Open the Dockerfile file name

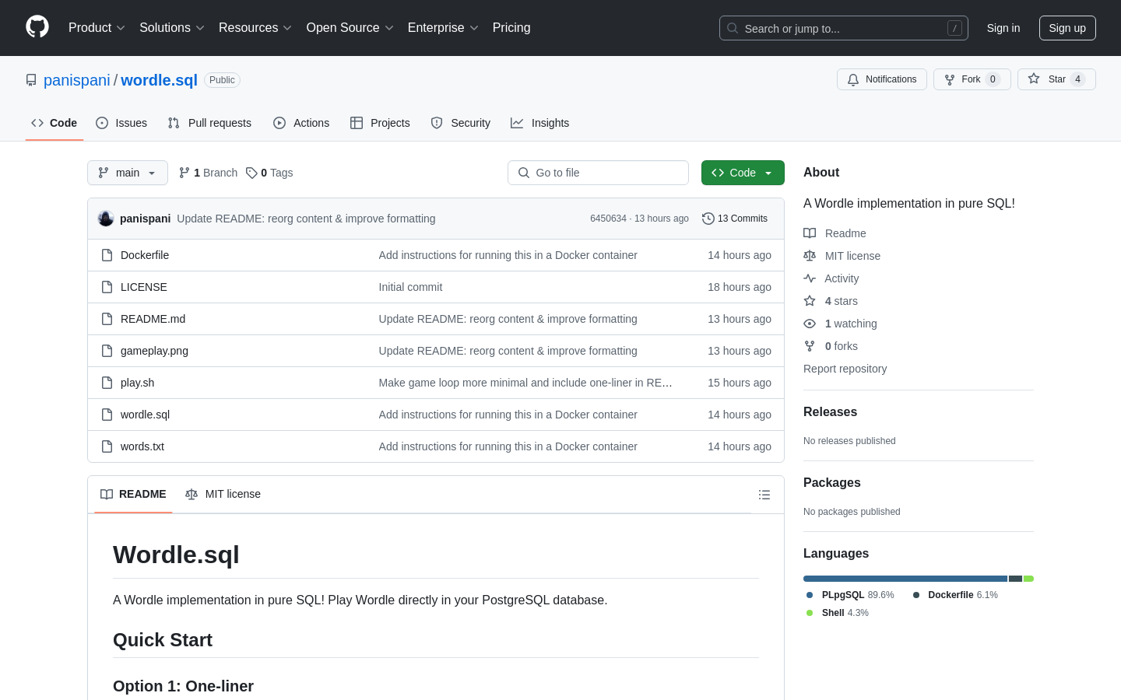(x=145, y=255)
